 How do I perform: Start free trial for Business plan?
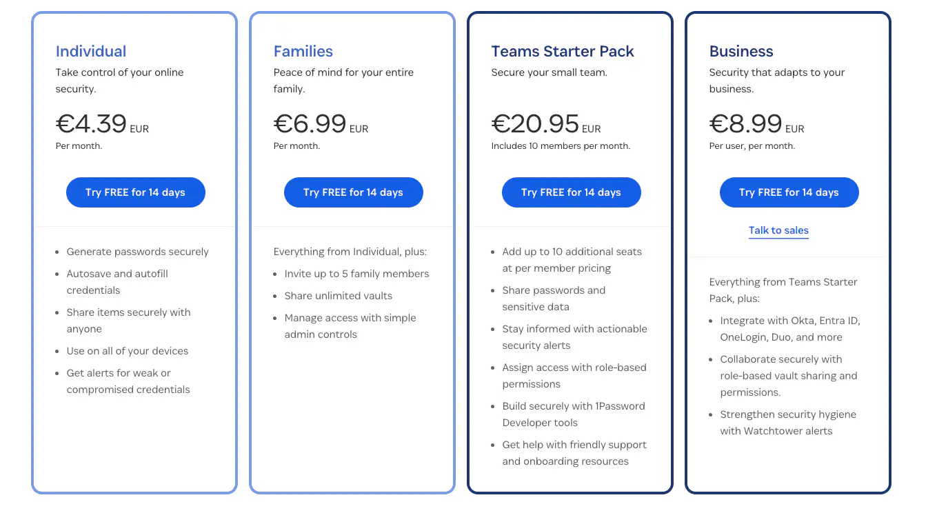tap(789, 192)
